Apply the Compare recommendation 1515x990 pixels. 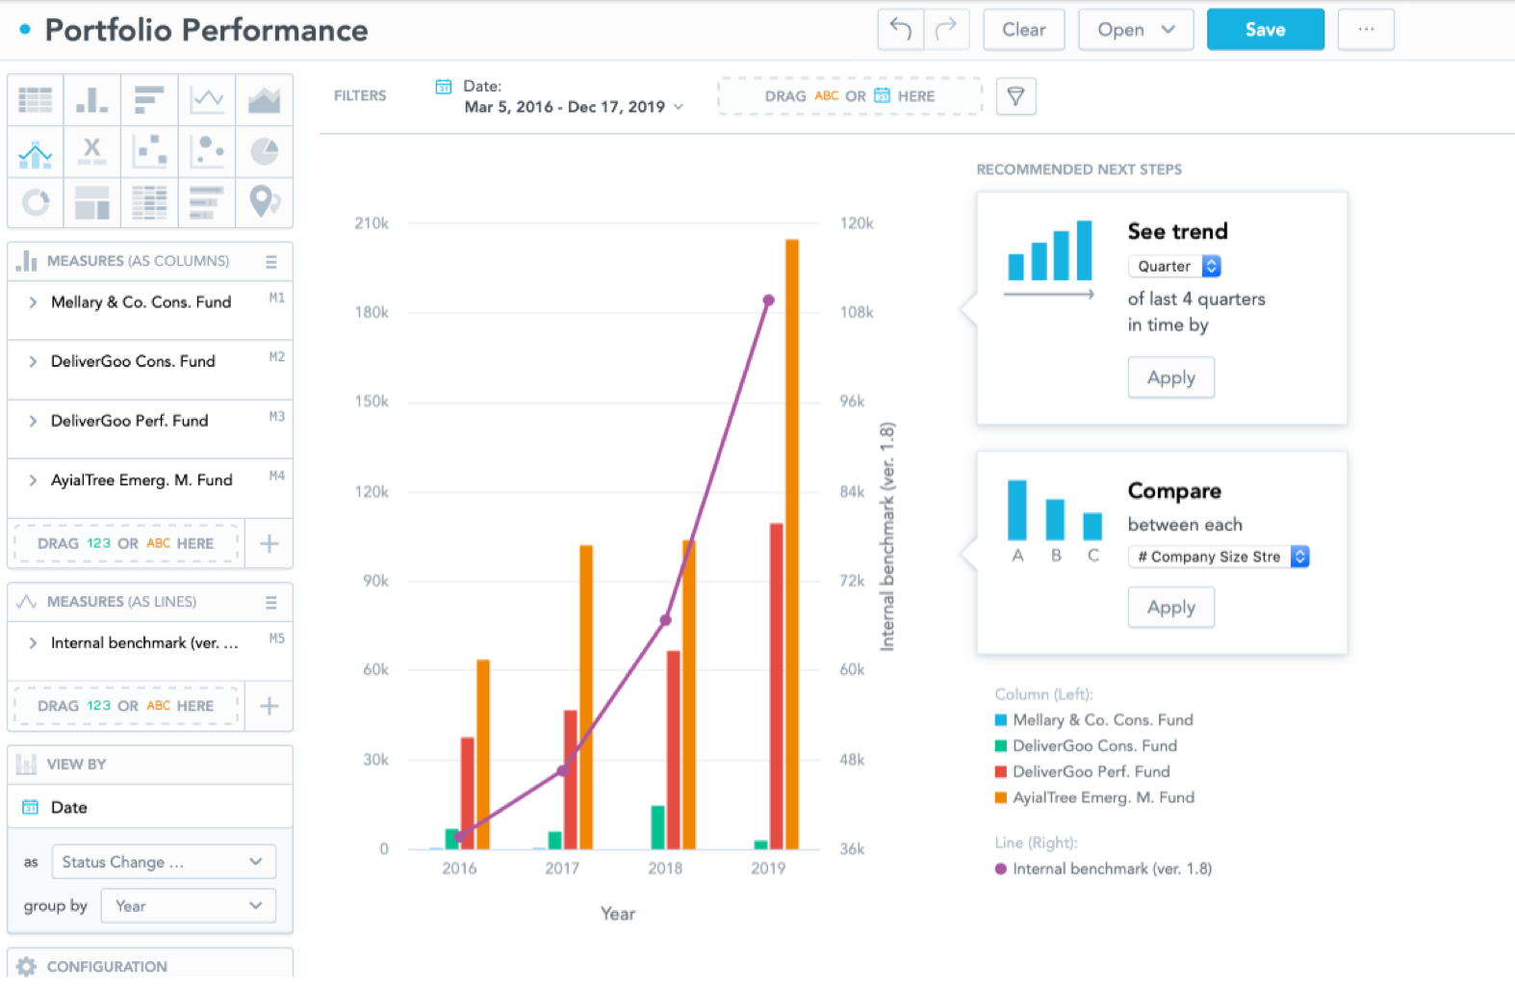[1171, 608]
